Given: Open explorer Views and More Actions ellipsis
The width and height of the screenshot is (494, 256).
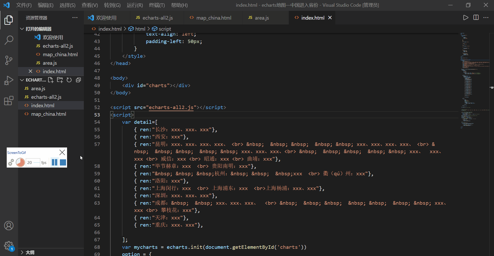Looking at the screenshot, I should [x=75, y=18].
